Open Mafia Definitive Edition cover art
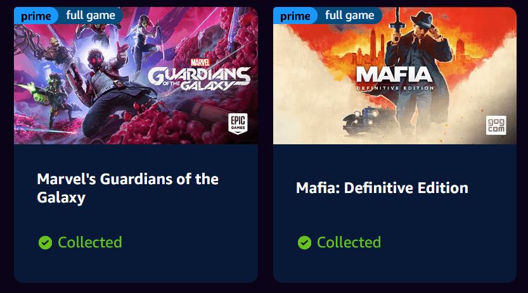 click(395, 75)
